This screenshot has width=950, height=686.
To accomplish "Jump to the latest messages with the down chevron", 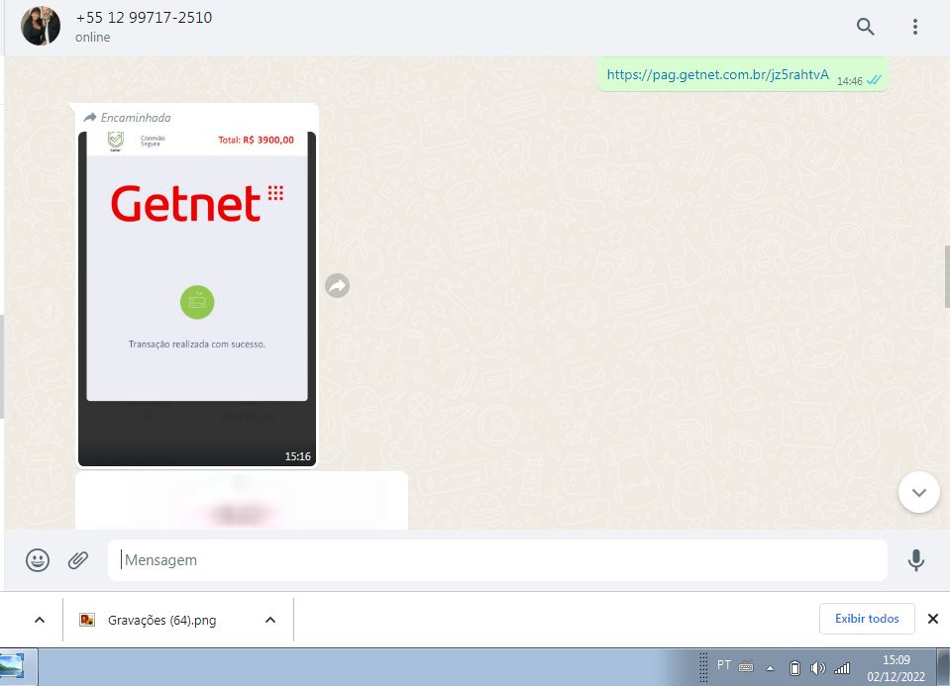I will point(919,492).
